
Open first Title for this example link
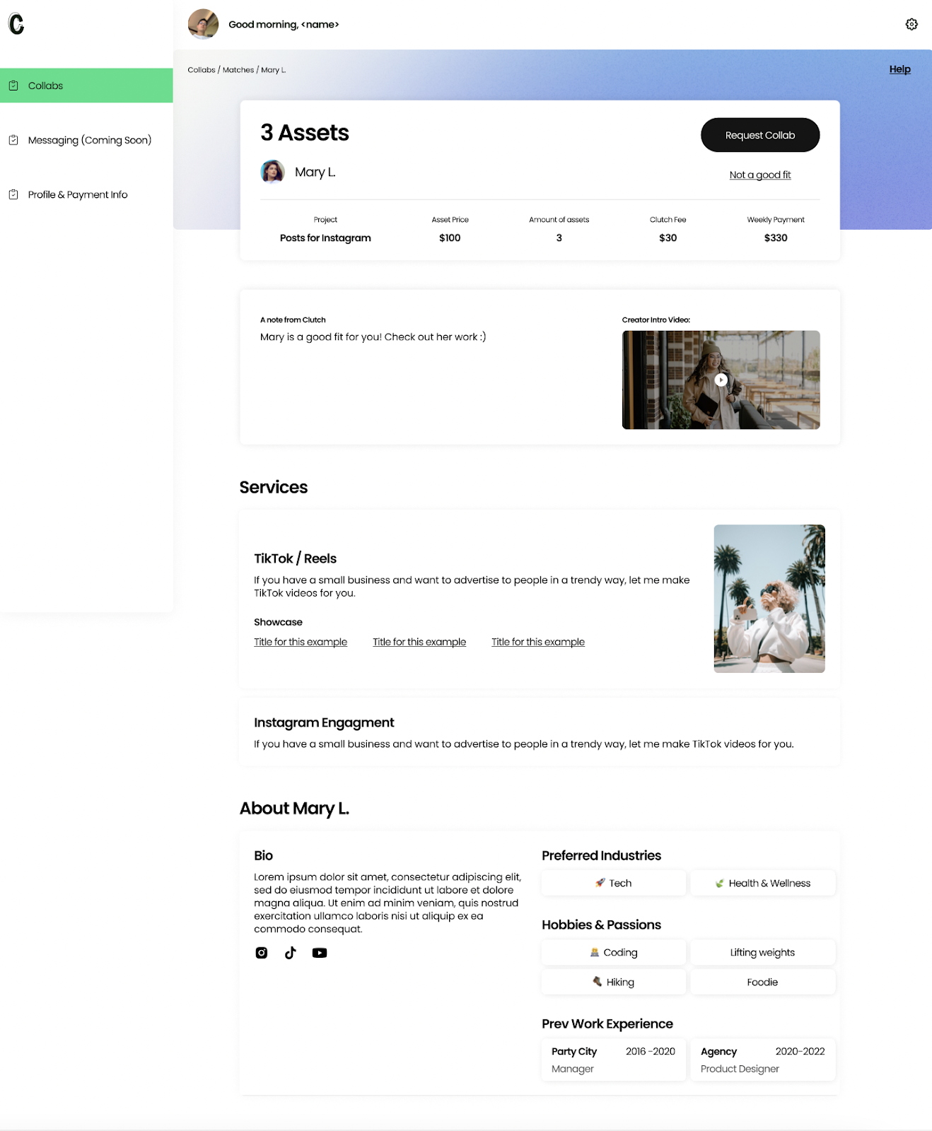click(x=301, y=642)
